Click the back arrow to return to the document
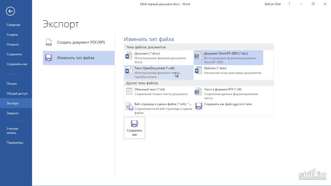 pos(10,11)
